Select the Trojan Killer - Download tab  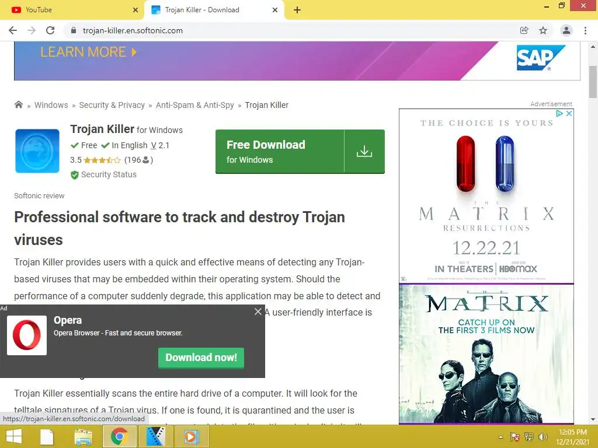[x=214, y=10]
